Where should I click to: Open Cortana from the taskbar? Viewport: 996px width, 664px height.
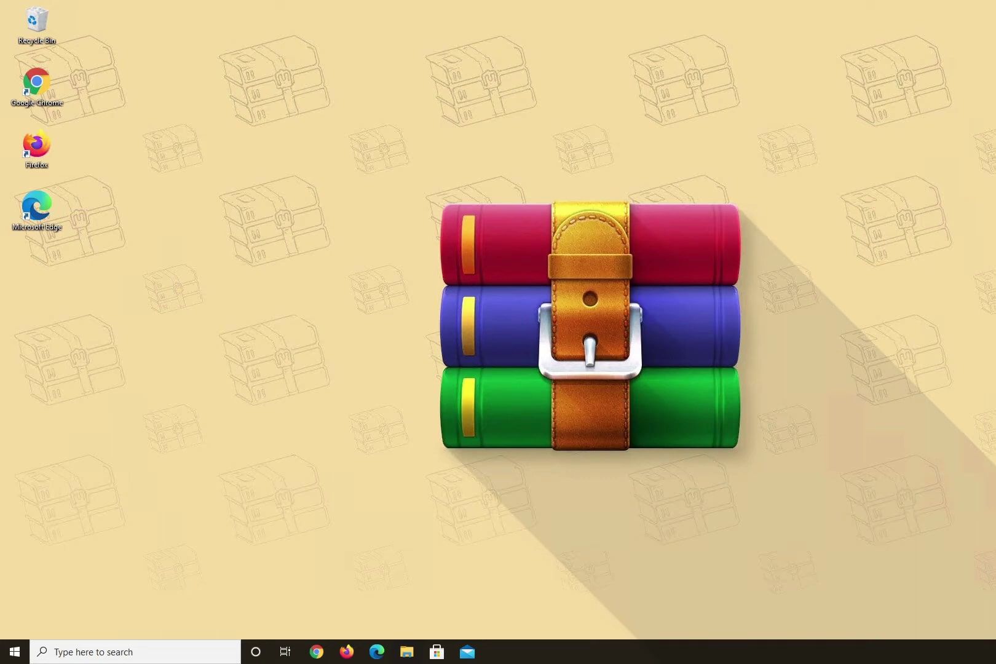[x=256, y=652]
